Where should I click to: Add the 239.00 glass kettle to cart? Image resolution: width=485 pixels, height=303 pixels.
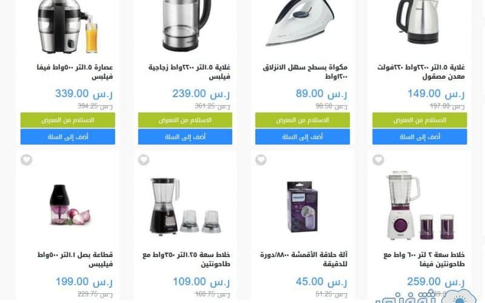click(185, 137)
